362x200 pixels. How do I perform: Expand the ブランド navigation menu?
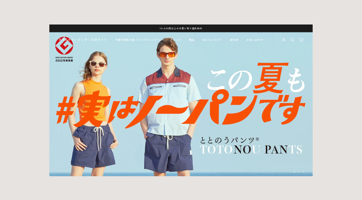pyautogui.click(x=175, y=40)
